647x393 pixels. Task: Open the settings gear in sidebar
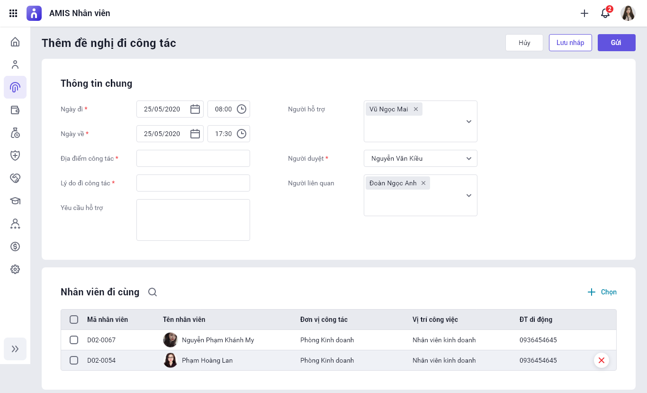[15, 269]
